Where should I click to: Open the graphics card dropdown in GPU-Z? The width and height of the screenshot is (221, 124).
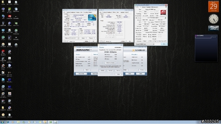click(145, 44)
